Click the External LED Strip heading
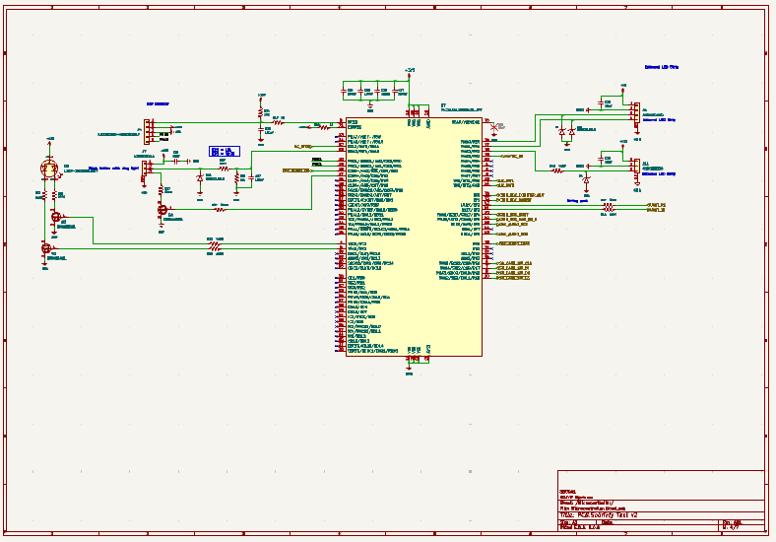This screenshot has width=776, height=542. point(661,67)
